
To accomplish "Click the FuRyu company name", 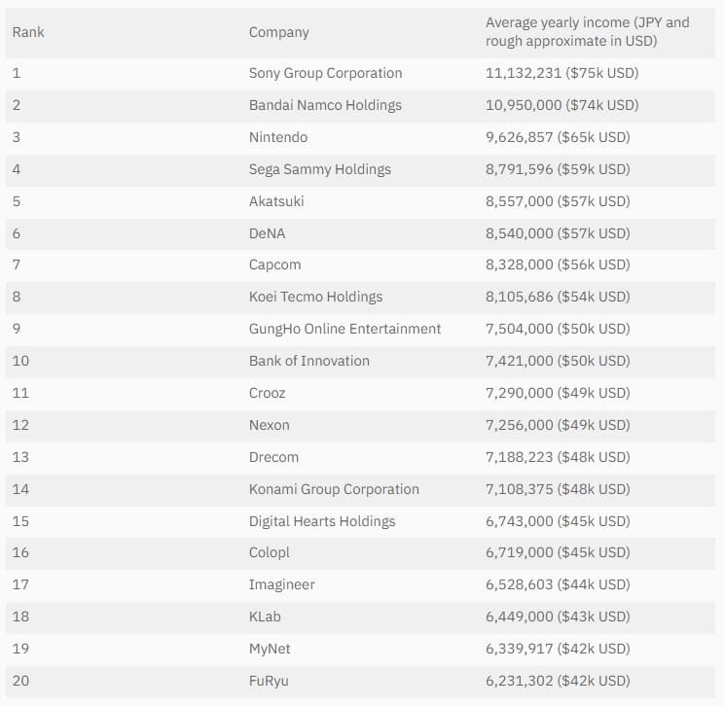I will [x=269, y=681].
